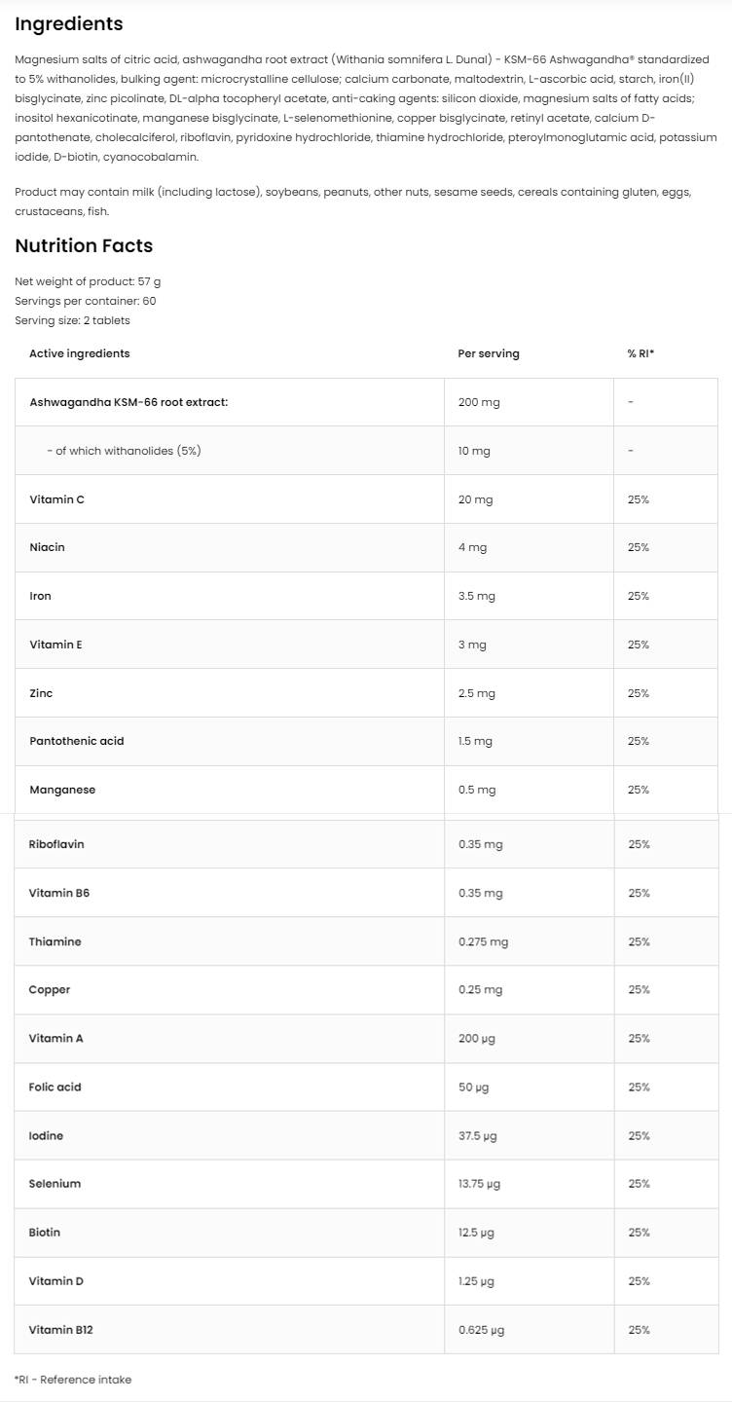Click the *RI - Reference intake footnote
732x1402 pixels.
tap(73, 1380)
